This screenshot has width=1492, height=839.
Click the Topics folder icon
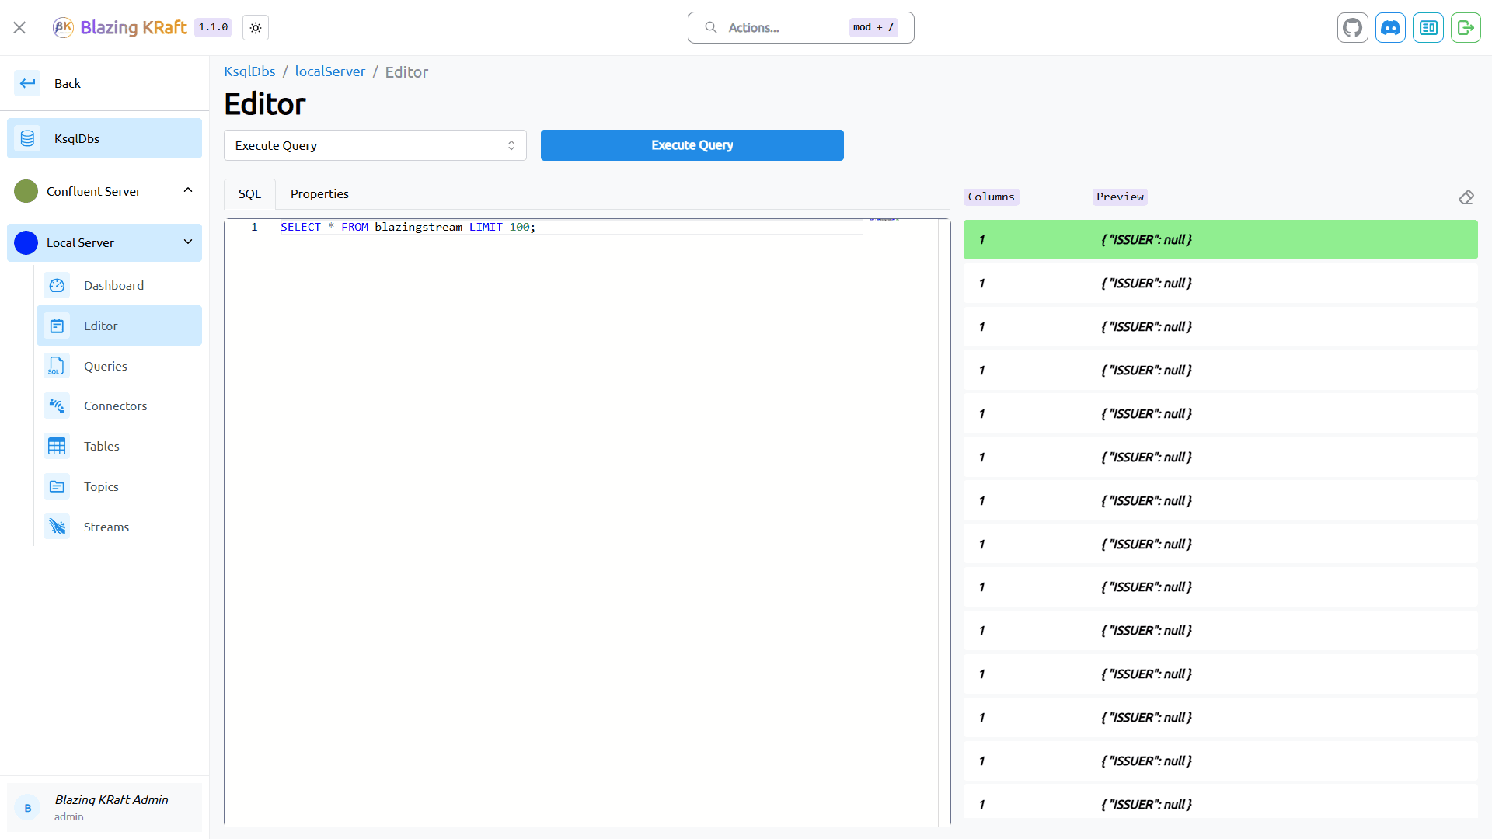(57, 486)
